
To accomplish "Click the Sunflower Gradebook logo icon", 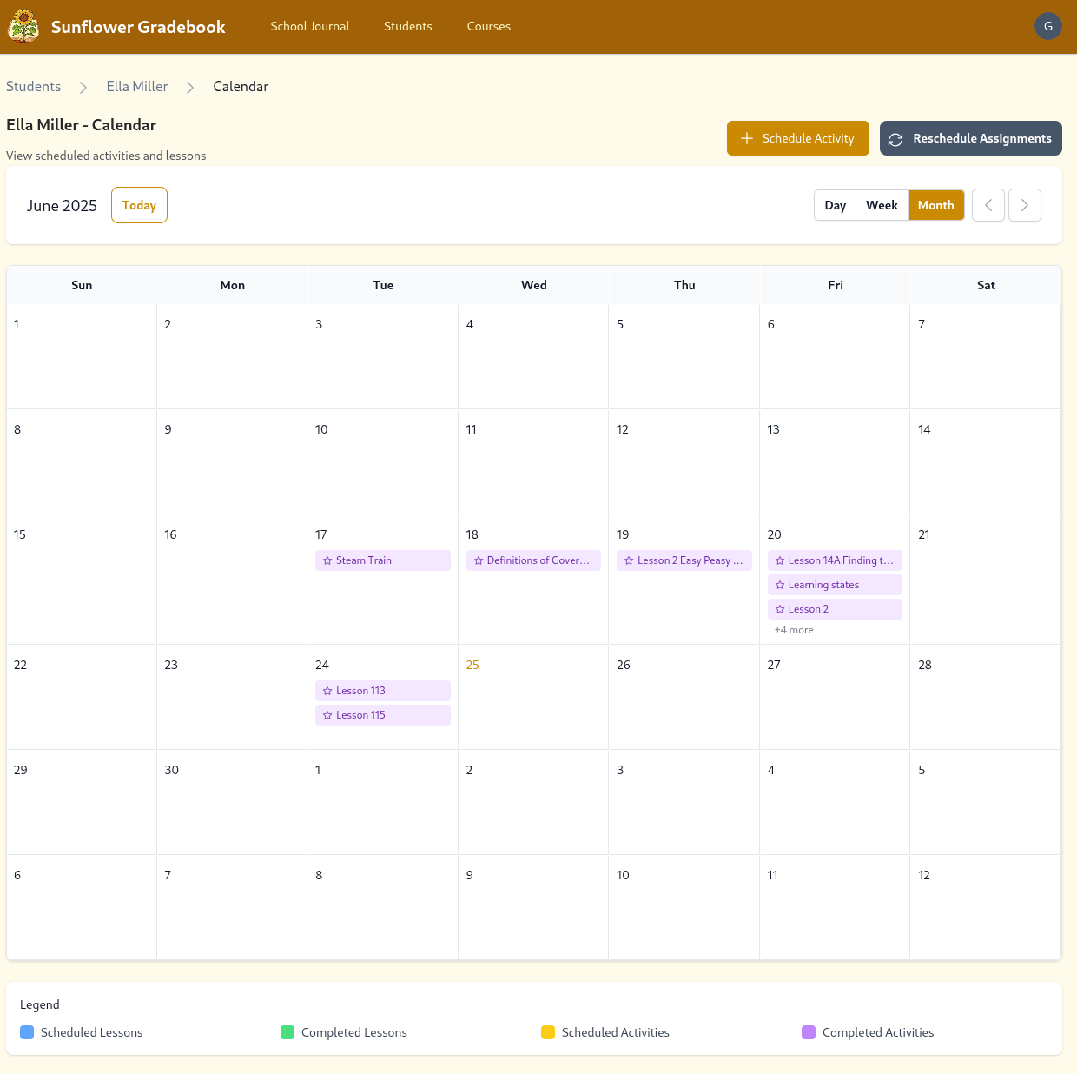I will point(23,26).
